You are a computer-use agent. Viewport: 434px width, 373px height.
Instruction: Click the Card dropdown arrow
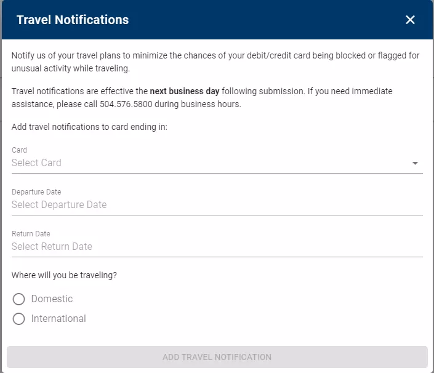click(x=415, y=163)
